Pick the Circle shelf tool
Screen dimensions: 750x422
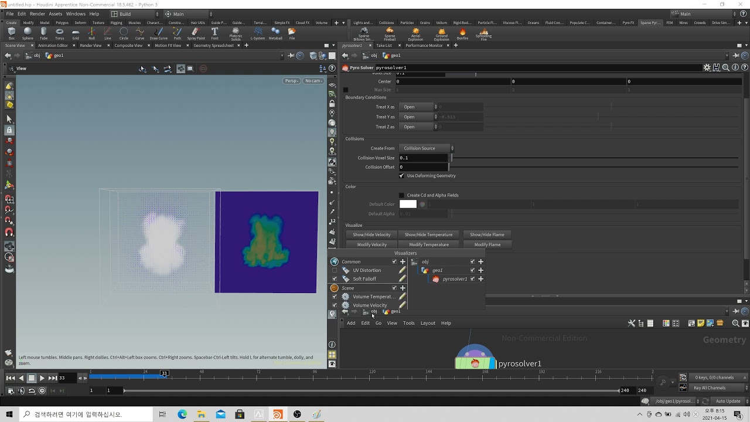(x=124, y=33)
